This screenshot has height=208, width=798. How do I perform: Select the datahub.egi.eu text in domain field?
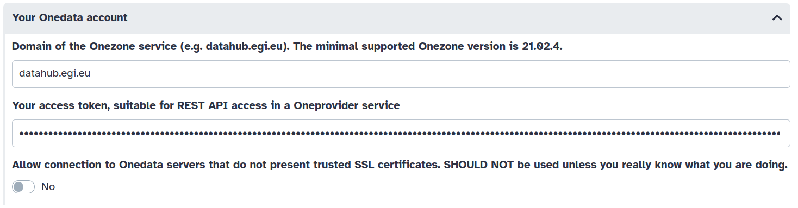(54, 73)
